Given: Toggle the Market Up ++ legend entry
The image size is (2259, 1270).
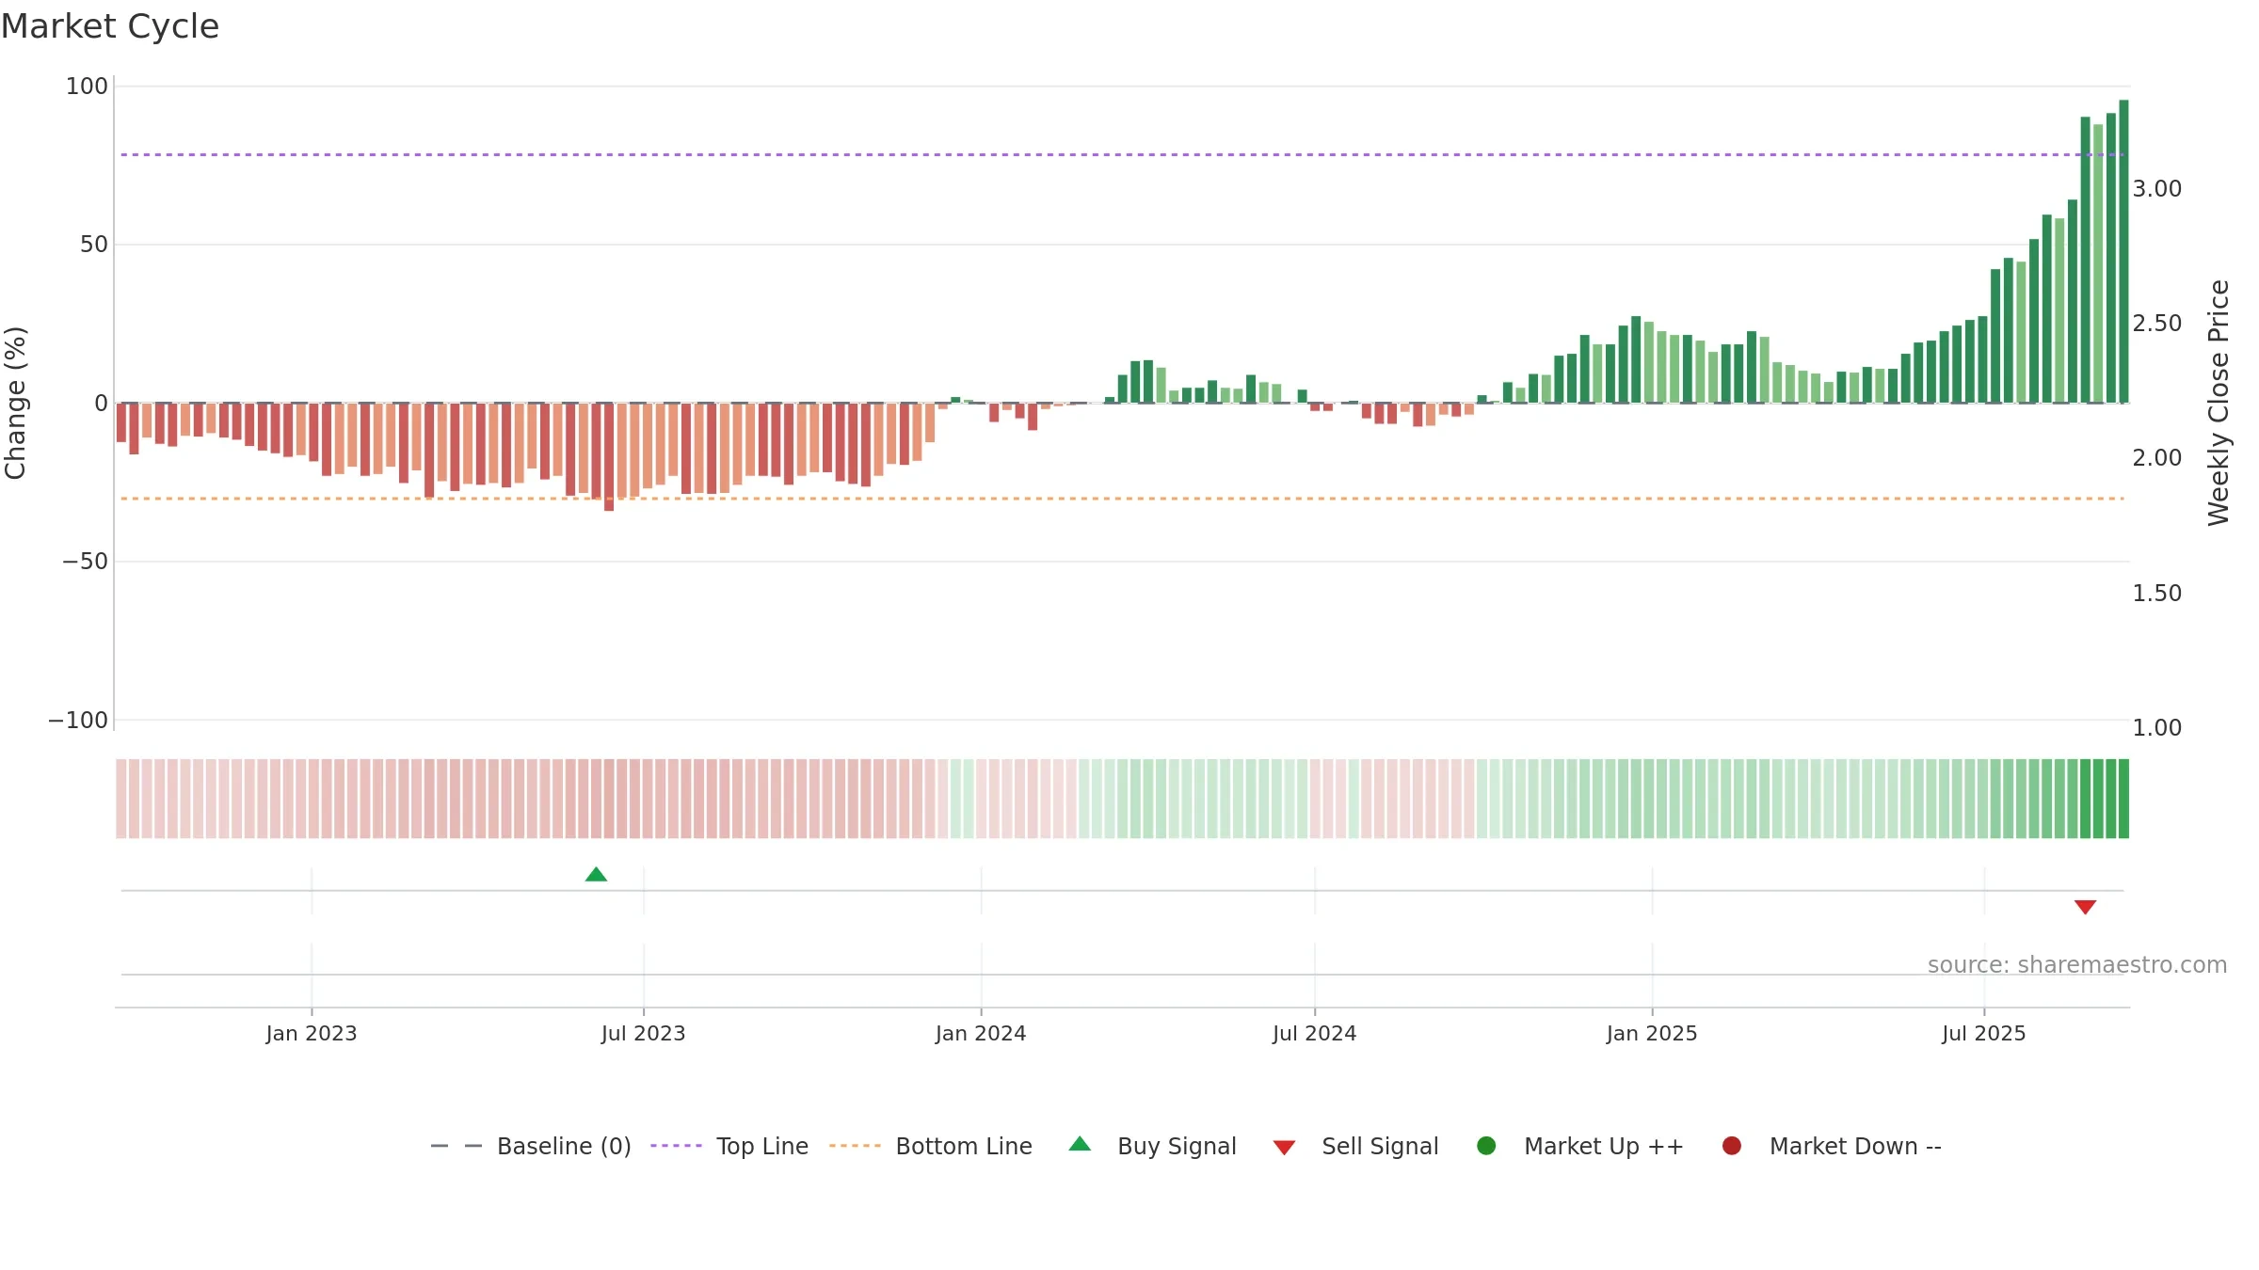Looking at the screenshot, I should [x=1580, y=1146].
